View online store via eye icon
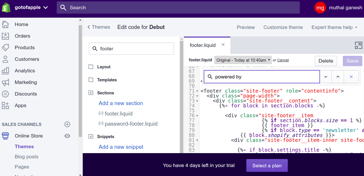Viewport: 364px width, 176px height. [67, 136]
